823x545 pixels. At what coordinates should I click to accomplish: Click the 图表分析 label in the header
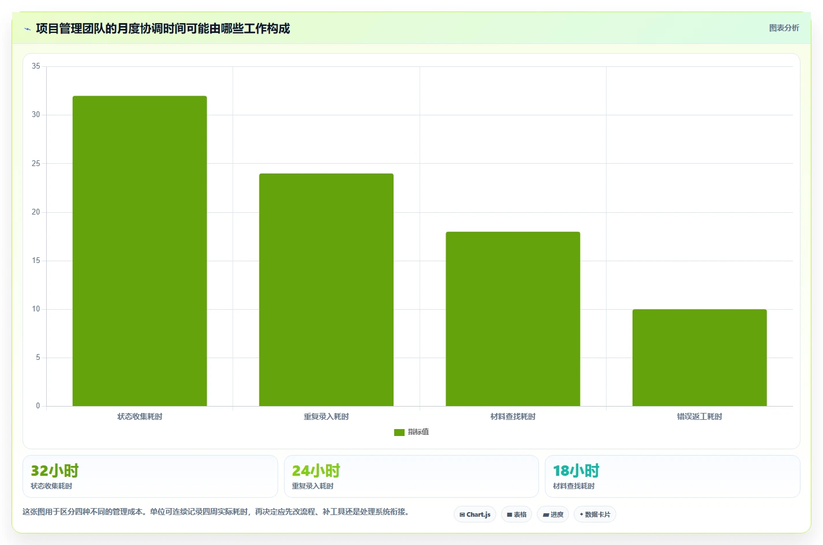[784, 28]
